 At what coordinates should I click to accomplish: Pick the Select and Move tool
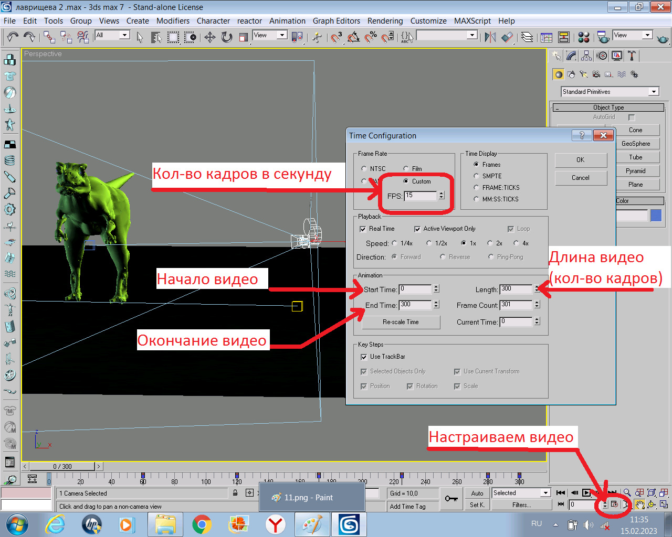click(x=209, y=37)
